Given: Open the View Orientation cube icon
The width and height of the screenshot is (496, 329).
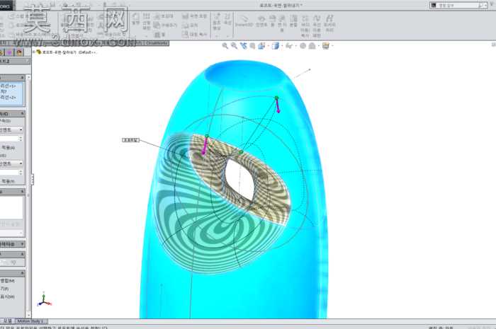Looking at the screenshot, I should pyautogui.click(x=261, y=46).
